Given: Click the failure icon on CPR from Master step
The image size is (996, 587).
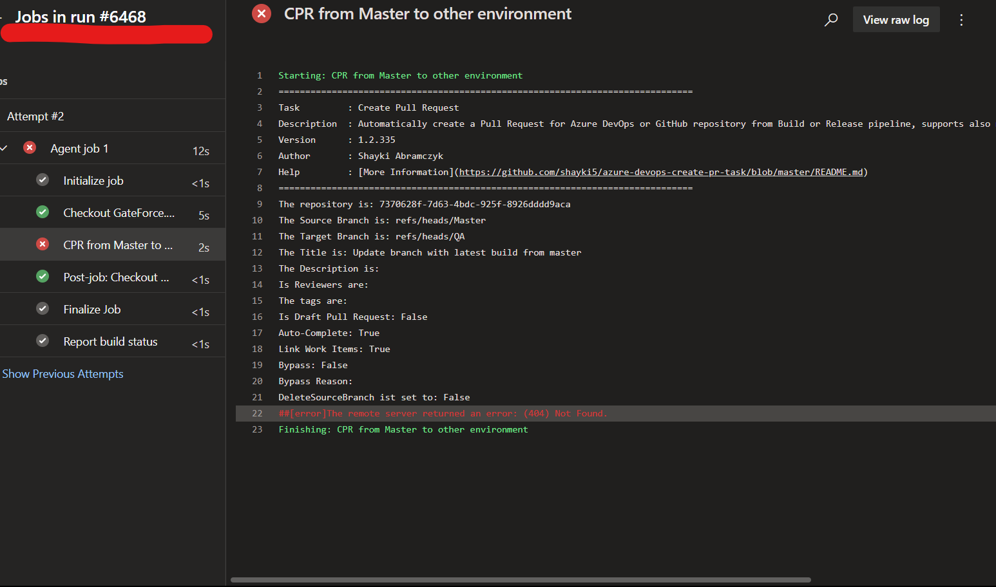Looking at the screenshot, I should point(43,244).
